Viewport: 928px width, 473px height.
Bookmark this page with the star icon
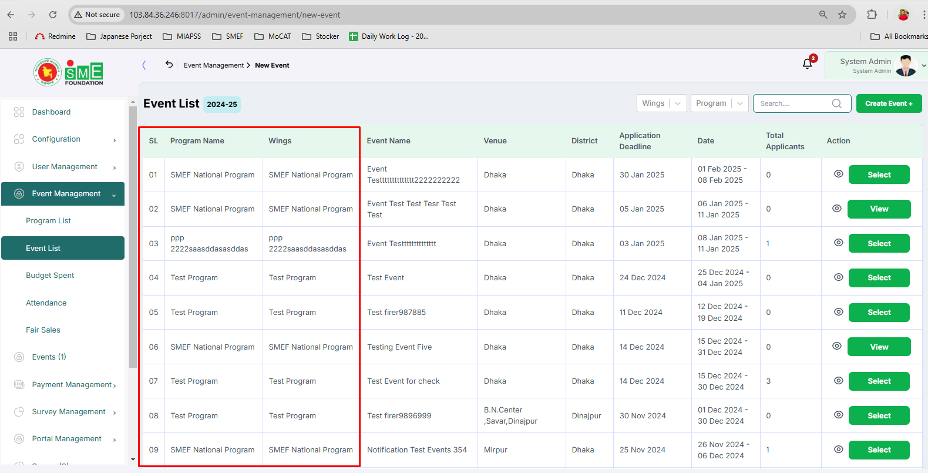(842, 15)
